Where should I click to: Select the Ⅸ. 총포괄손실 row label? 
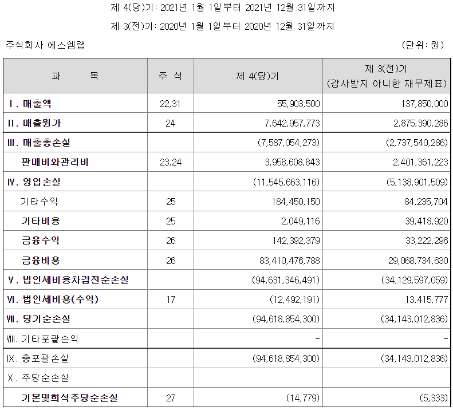tap(38, 358)
